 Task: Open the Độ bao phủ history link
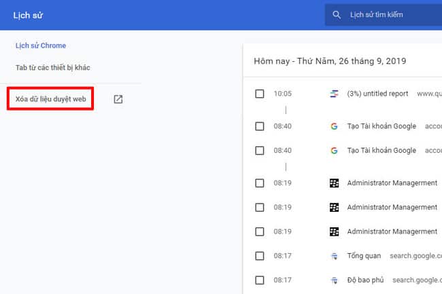[x=365, y=280]
